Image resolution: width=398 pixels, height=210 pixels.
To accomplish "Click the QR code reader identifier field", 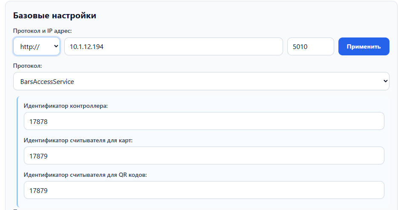I will click(204, 190).
